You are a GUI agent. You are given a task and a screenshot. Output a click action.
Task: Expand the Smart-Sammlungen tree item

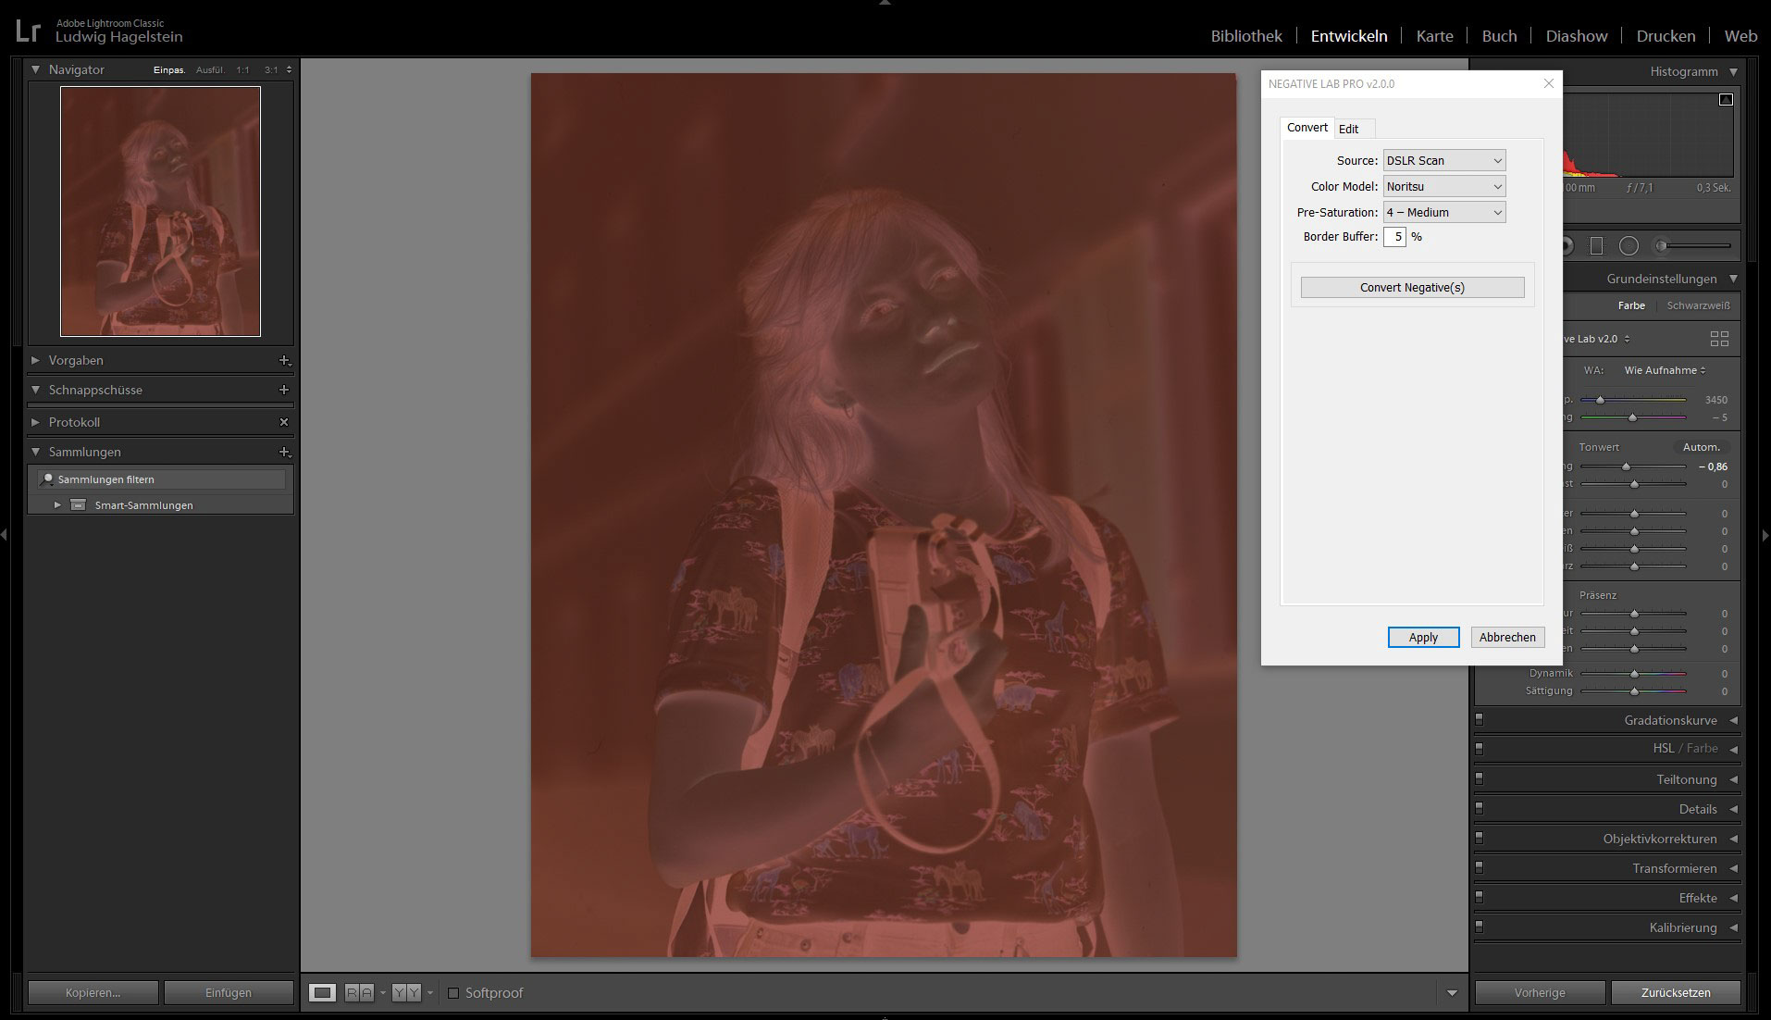(57, 505)
